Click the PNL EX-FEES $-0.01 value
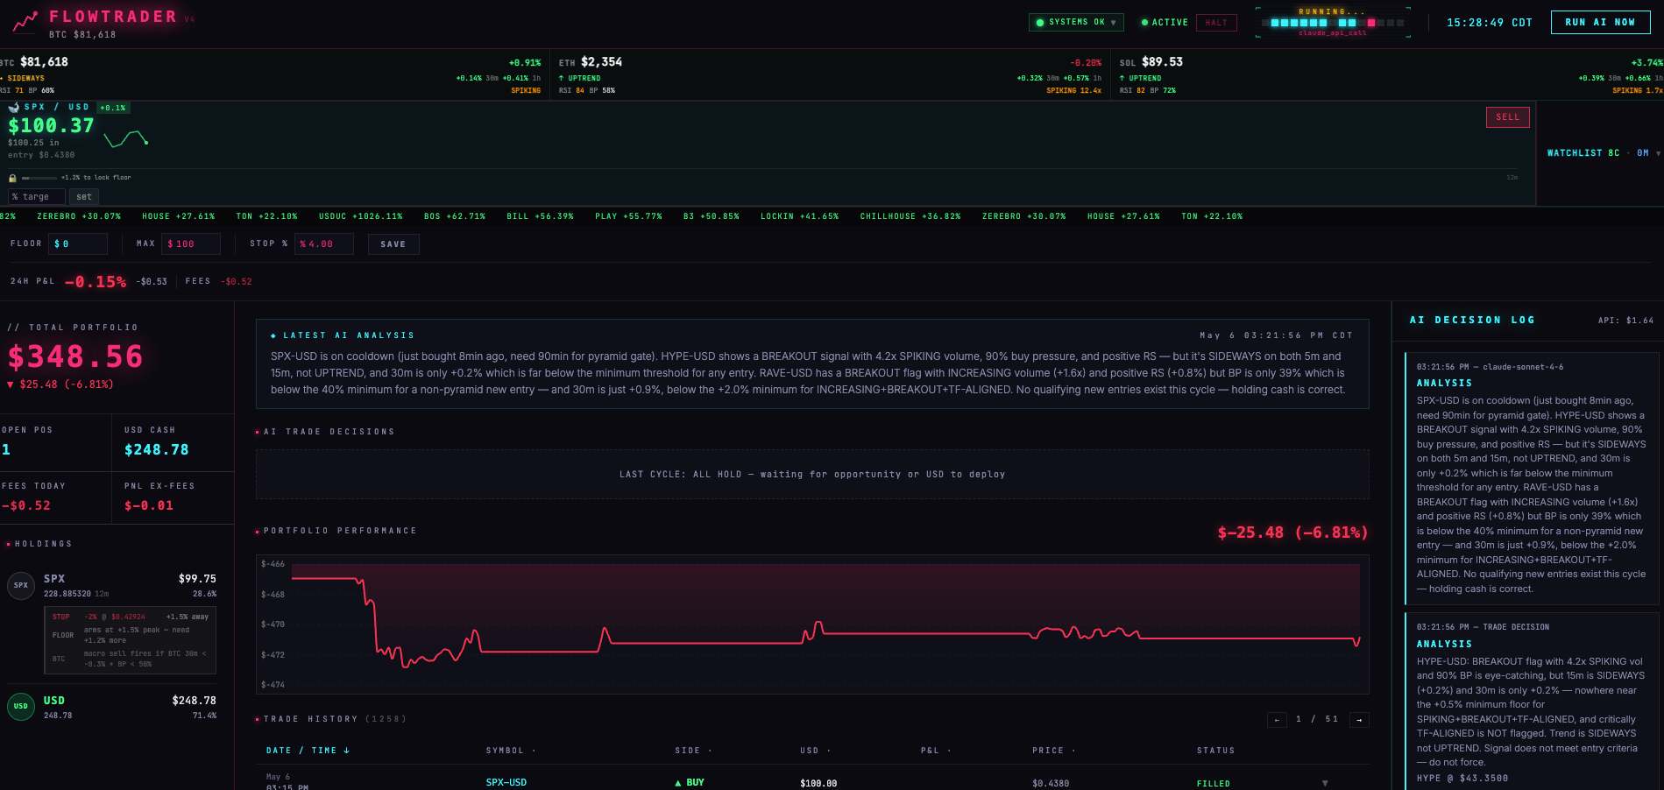Screen dimensions: 1664x790 (x=149, y=506)
